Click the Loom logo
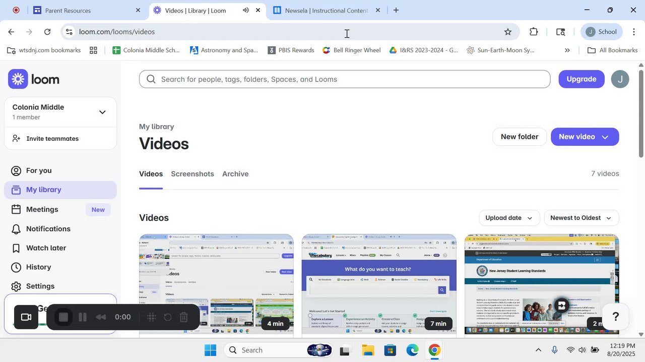Screen dimensions: 645x362 click(34, 79)
